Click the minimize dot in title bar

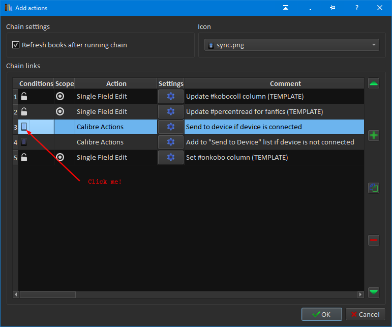310,9
